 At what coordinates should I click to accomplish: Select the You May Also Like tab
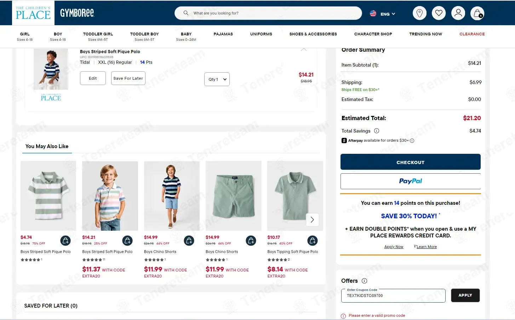point(47,146)
